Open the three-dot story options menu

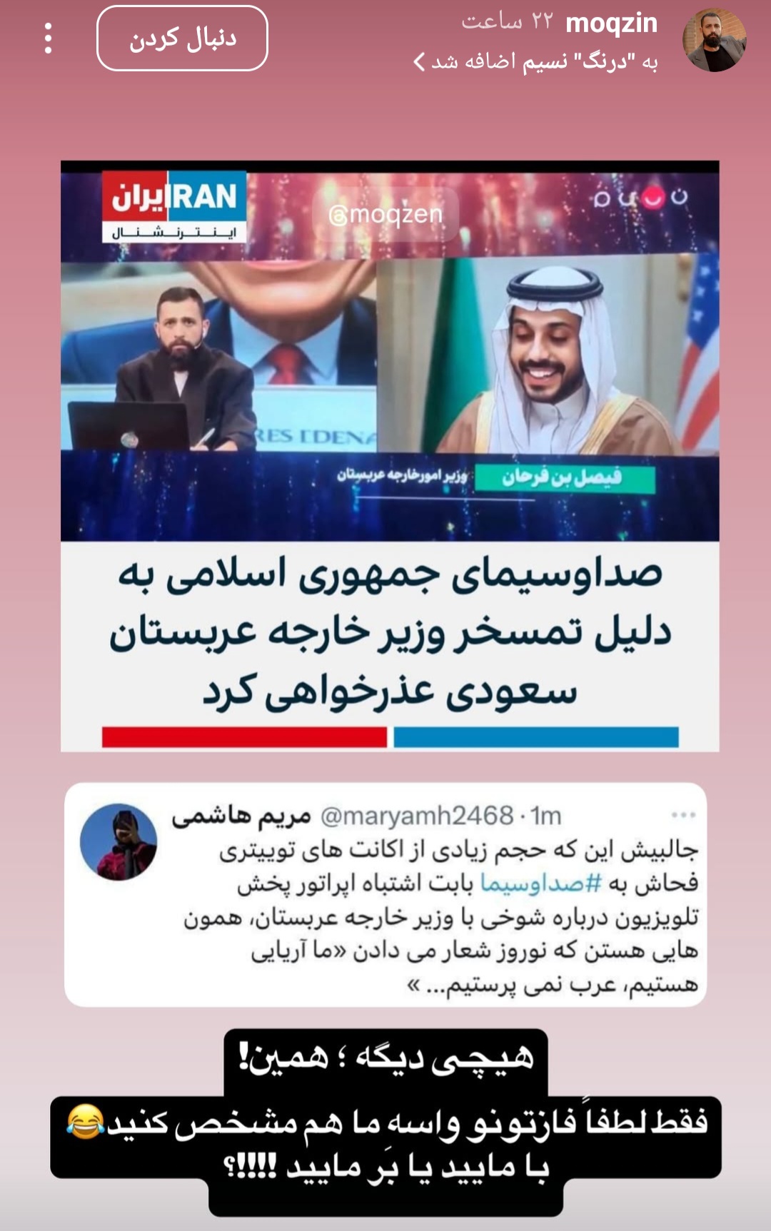48,39
